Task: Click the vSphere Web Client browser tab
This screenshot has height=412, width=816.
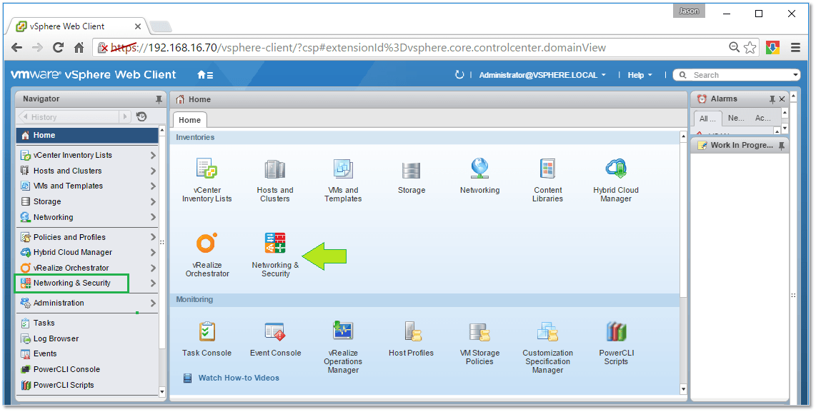Action: tap(78, 26)
